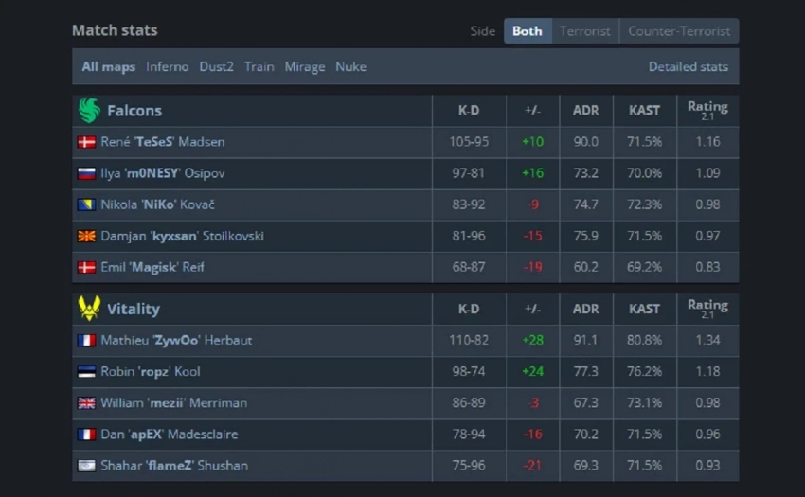Select the Inferno map tab
805x497 pixels.
(168, 67)
